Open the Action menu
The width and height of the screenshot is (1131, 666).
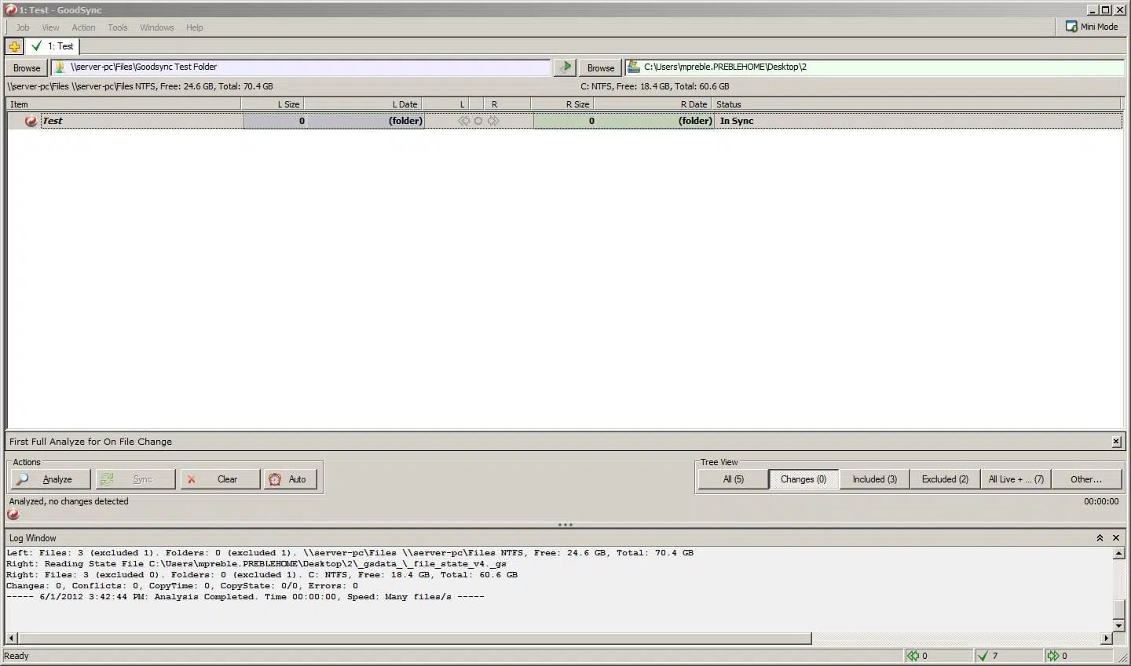(x=83, y=27)
